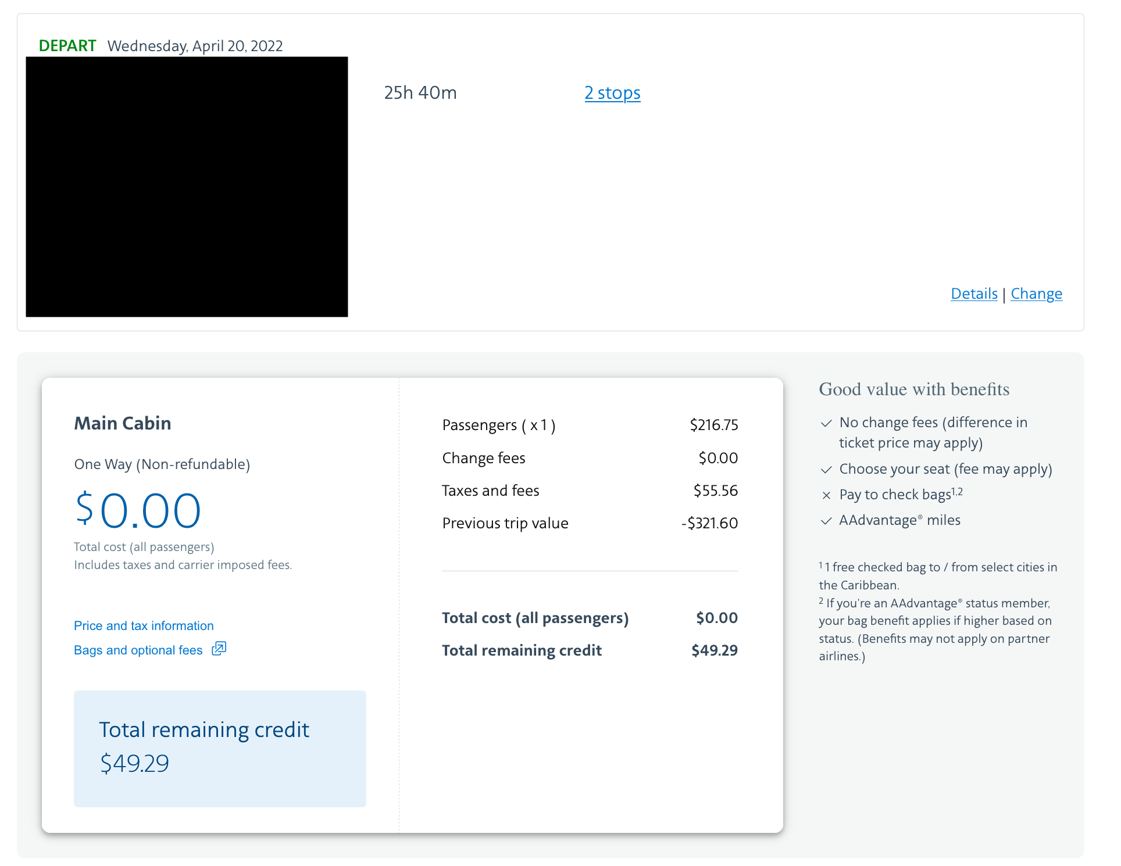This screenshot has width=1121, height=866.
Task: Click the DEPART label
Action: [x=67, y=46]
